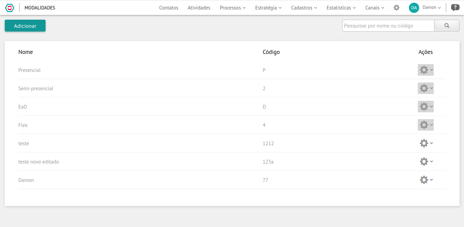The image size is (464, 227).
Task: Open the settings gear in navbar
Action: (396, 7)
